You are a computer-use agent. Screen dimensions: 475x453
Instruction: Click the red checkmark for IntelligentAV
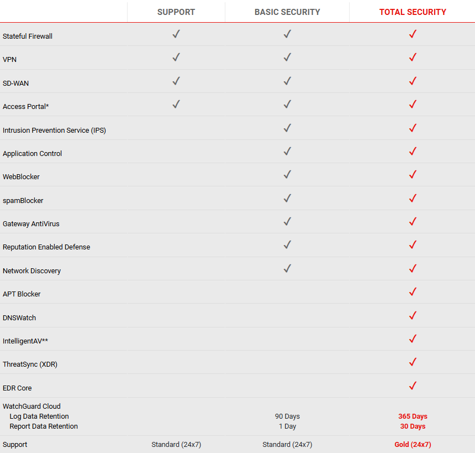[x=412, y=339]
